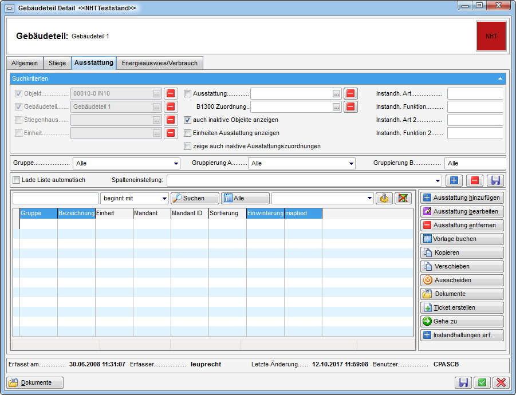This screenshot has width=516, height=395.
Task: Add a new Spalteneinstellung with plus icon
Action: [x=454, y=180]
